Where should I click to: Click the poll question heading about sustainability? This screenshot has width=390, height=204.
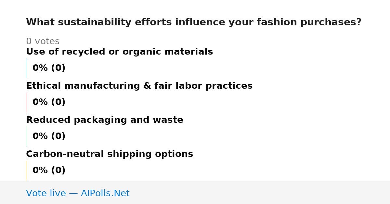194,22
